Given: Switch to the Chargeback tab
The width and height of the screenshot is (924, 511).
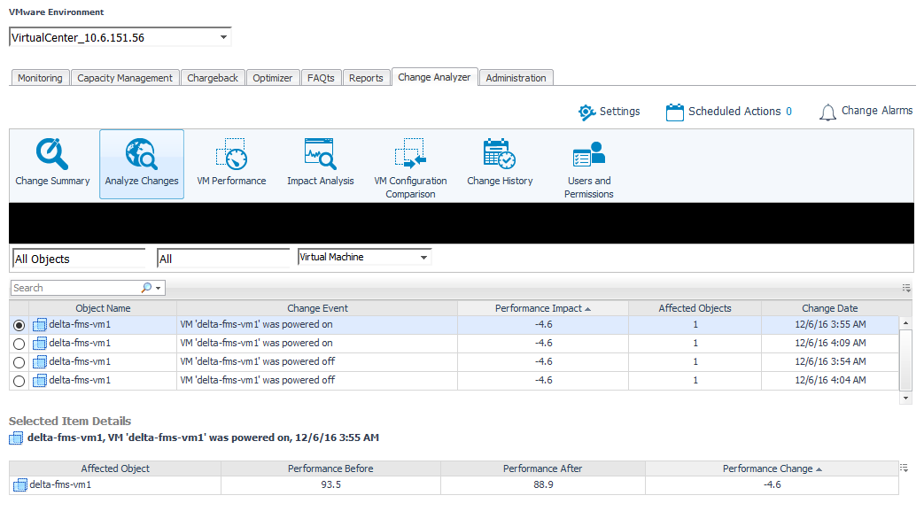Looking at the screenshot, I should coord(213,78).
